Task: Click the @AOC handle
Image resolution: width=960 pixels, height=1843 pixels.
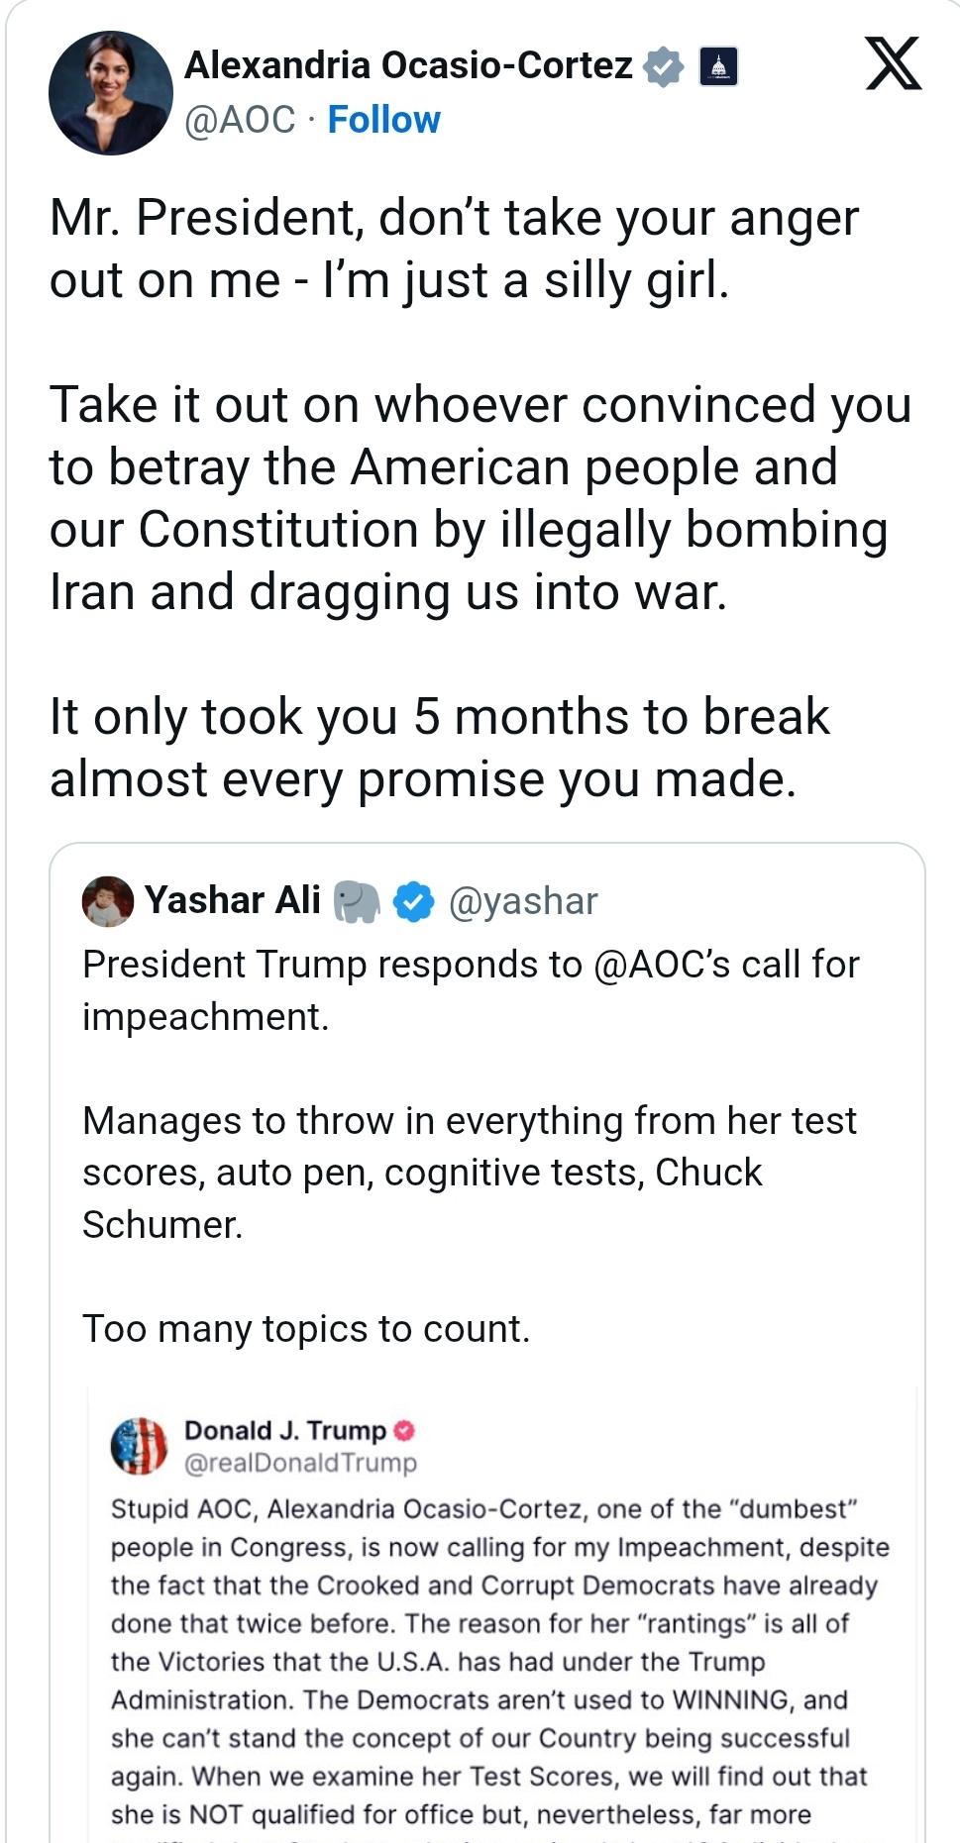Action: point(240,120)
